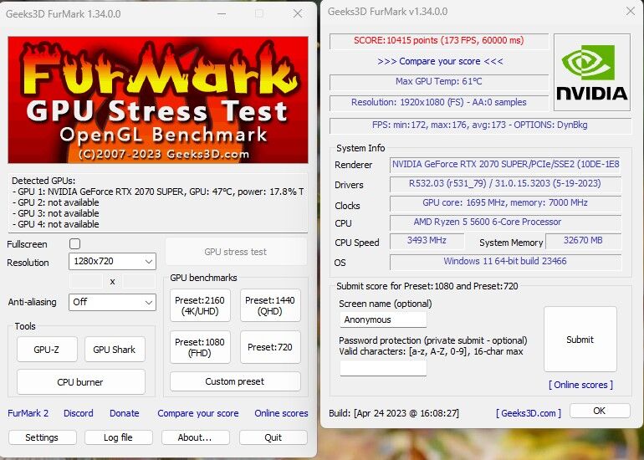Open the Donate link
644x460 pixels.
[125, 413]
